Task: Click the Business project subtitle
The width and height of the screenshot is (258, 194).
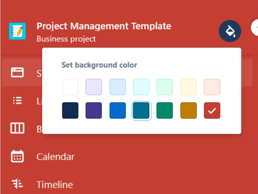Action: [x=66, y=39]
